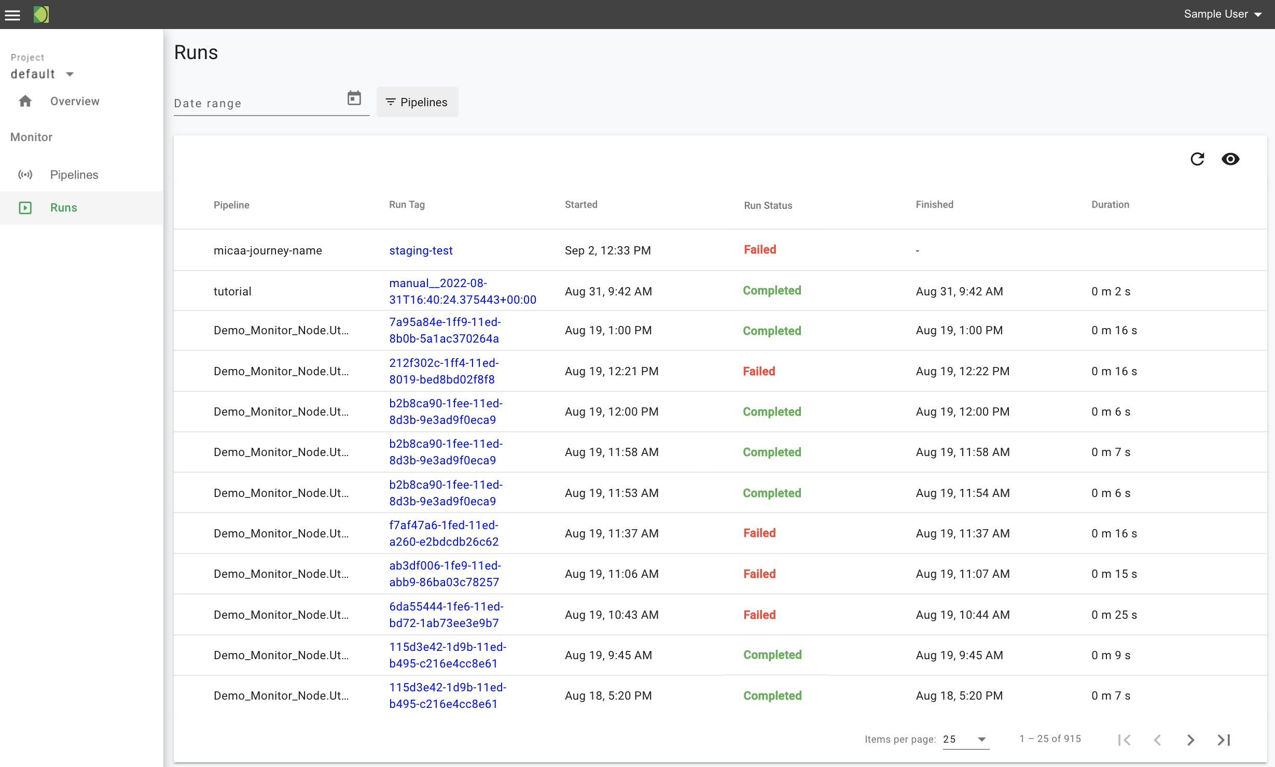Screen dimensions: 1275x767
Task: Expand the default project dropdown
Action: click(43, 74)
